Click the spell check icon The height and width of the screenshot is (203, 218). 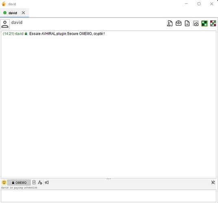coord(40,182)
